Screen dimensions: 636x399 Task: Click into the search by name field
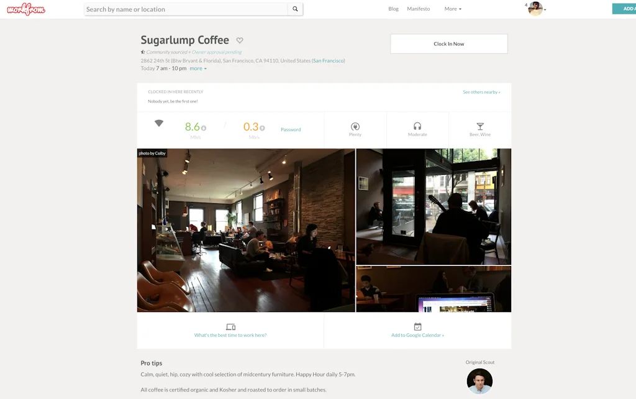(186, 9)
